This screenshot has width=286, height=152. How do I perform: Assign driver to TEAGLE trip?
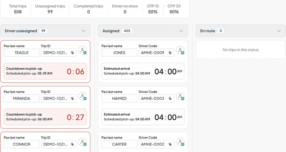pyautogui.click(x=83, y=51)
